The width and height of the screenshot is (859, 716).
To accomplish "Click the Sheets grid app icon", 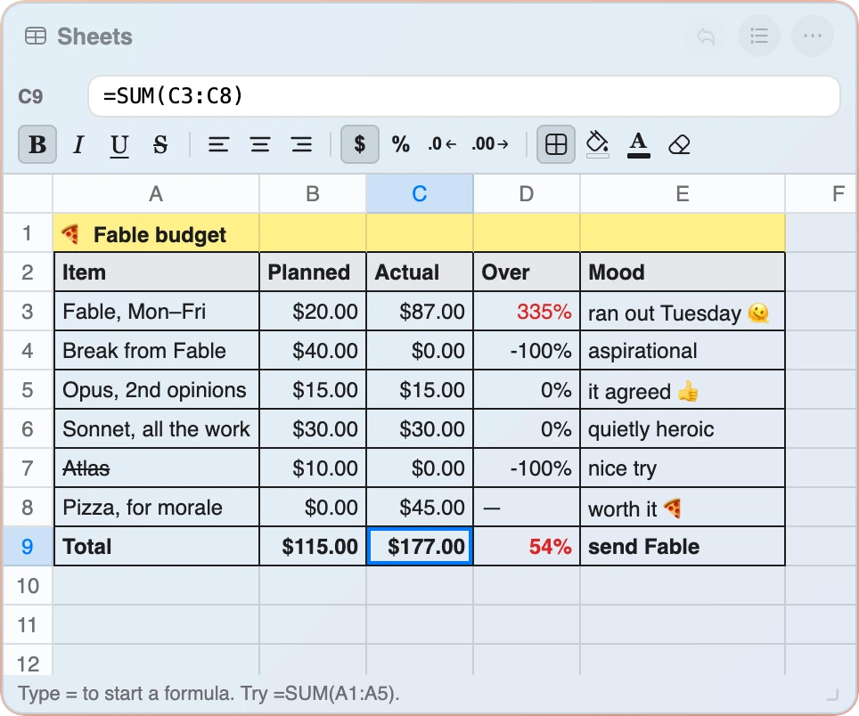I will [36, 37].
